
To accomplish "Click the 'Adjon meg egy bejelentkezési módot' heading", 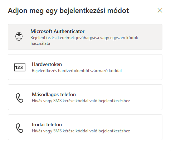I will [68, 11].
